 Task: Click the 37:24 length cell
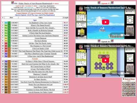coord(66,56)
